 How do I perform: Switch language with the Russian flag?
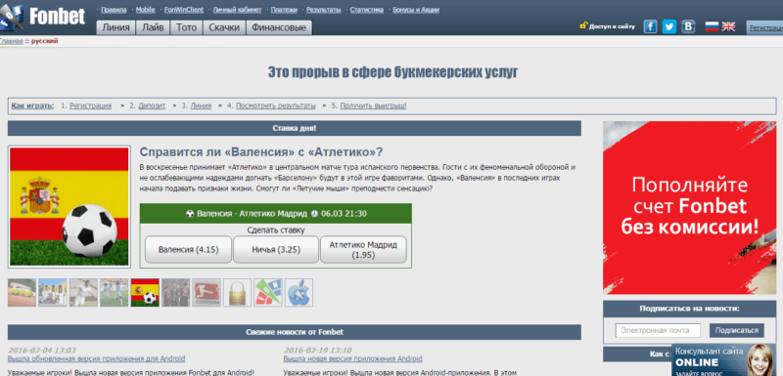click(x=712, y=26)
